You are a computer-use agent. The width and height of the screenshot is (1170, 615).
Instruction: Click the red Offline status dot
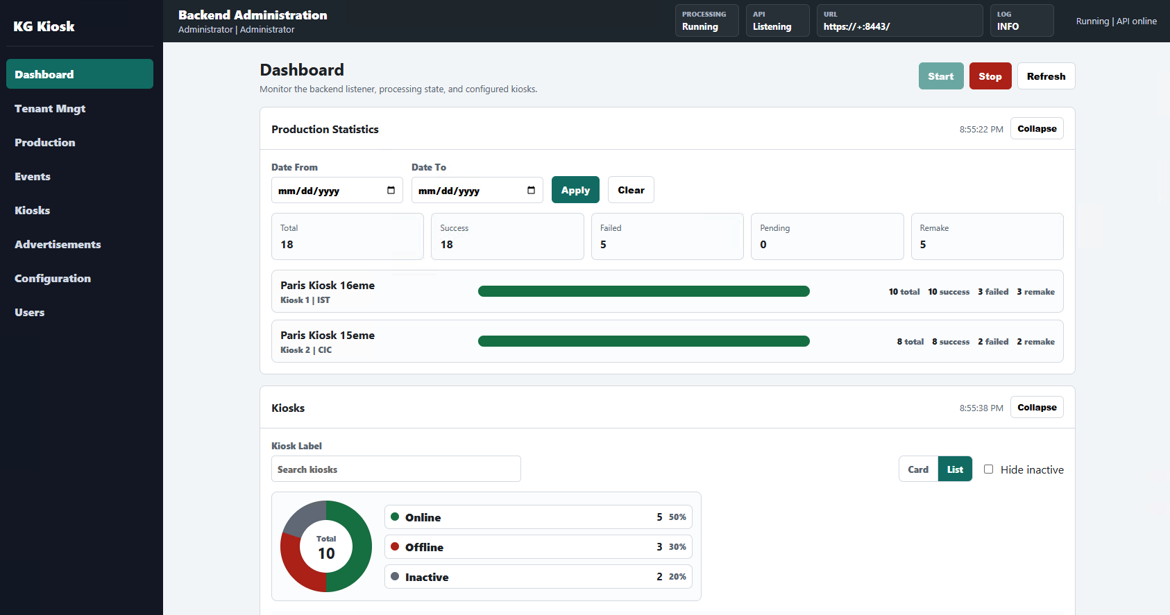(395, 546)
